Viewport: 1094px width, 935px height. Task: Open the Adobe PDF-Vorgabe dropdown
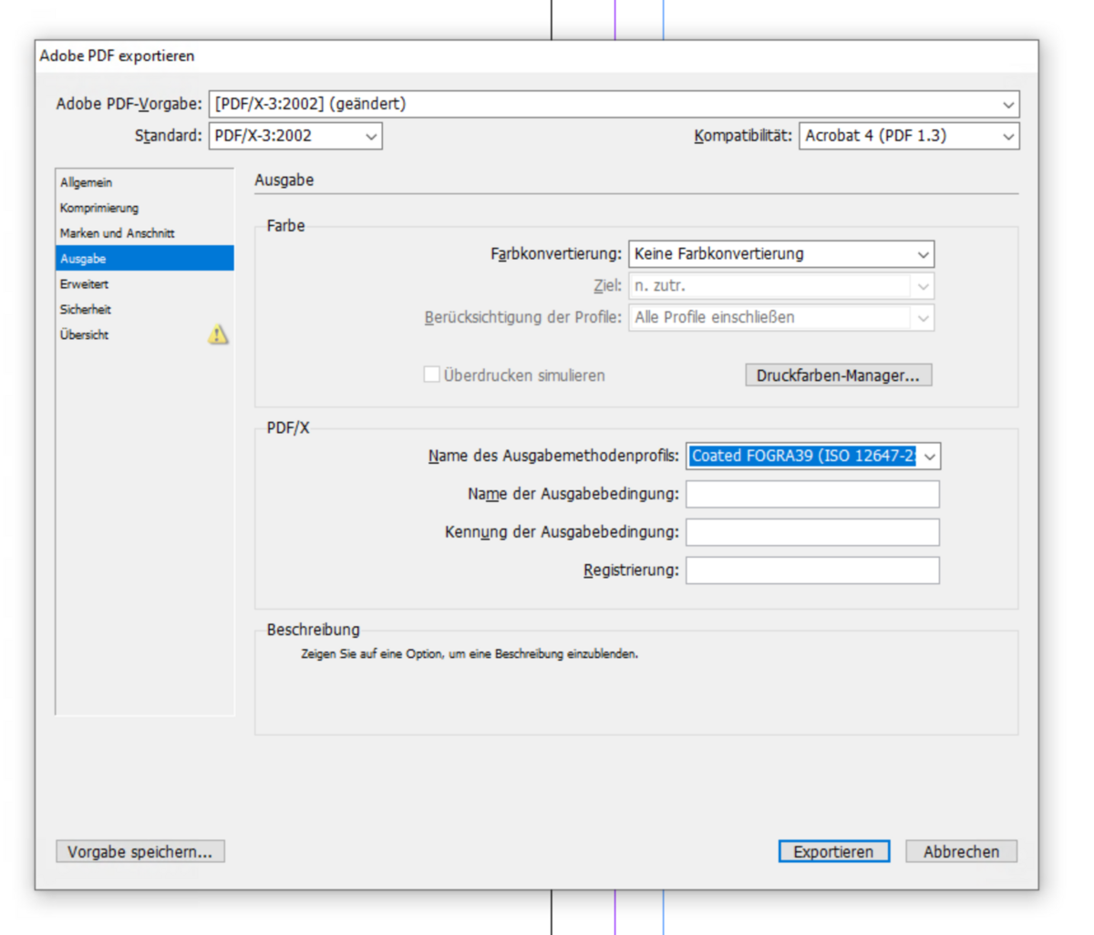coord(614,104)
